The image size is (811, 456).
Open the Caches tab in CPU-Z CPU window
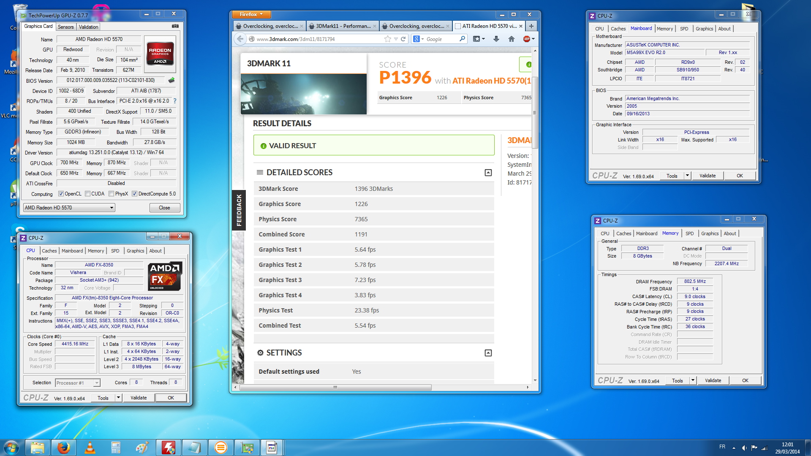49,251
